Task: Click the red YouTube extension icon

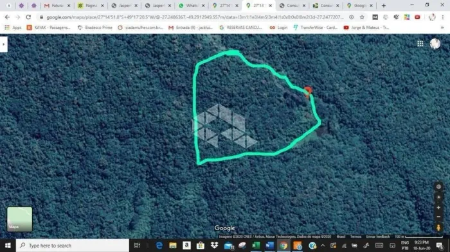Action: (x=417, y=17)
